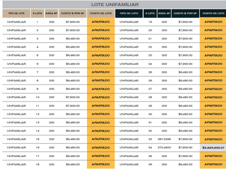The image size is (226, 170).
Task: Click the tan AREA M² column header
Action: [x=51, y=13]
